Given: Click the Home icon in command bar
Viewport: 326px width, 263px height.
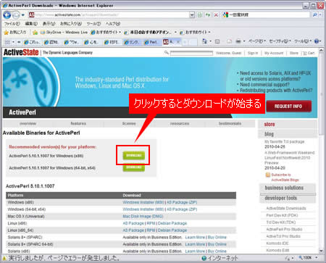Looking at the screenshot, I should click(204, 41).
